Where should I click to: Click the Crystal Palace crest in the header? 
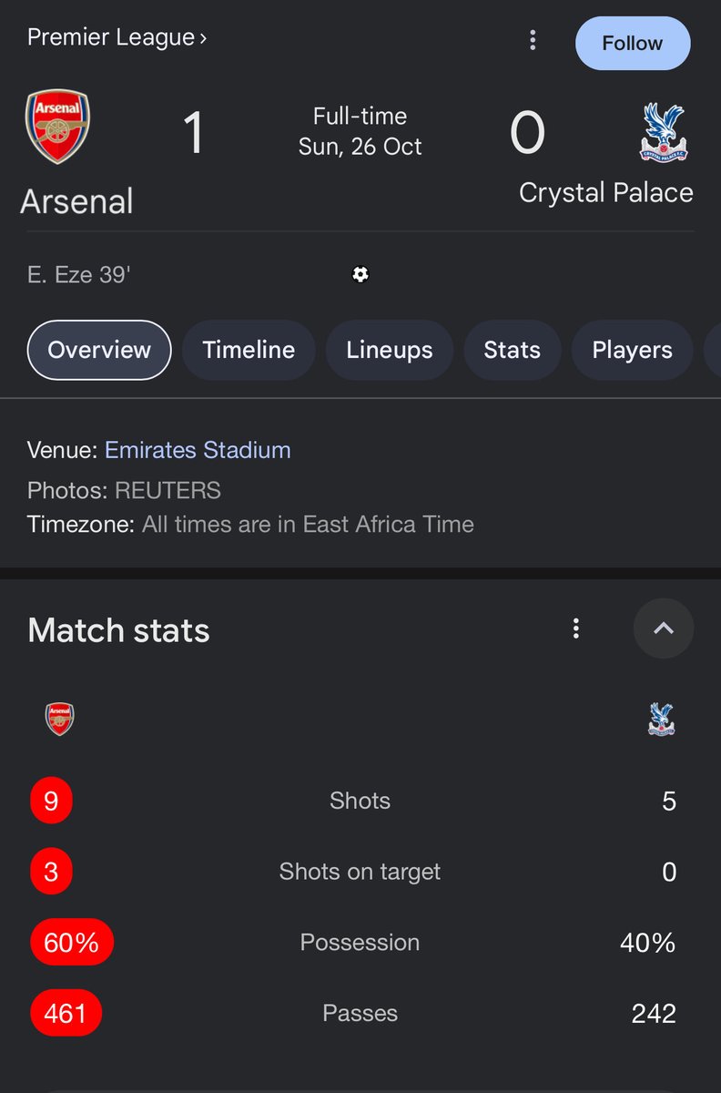[664, 131]
